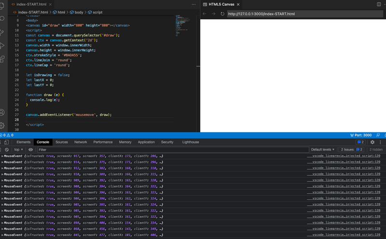Open the Run and Debug view
This screenshot has height=239, width=386.
pyautogui.click(x=2, y=45)
